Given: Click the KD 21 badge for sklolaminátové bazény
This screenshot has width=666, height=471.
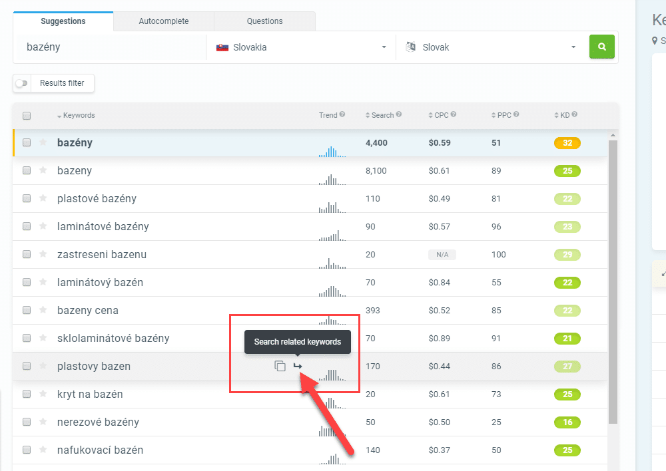Looking at the screenshot, I should [567, 339].
